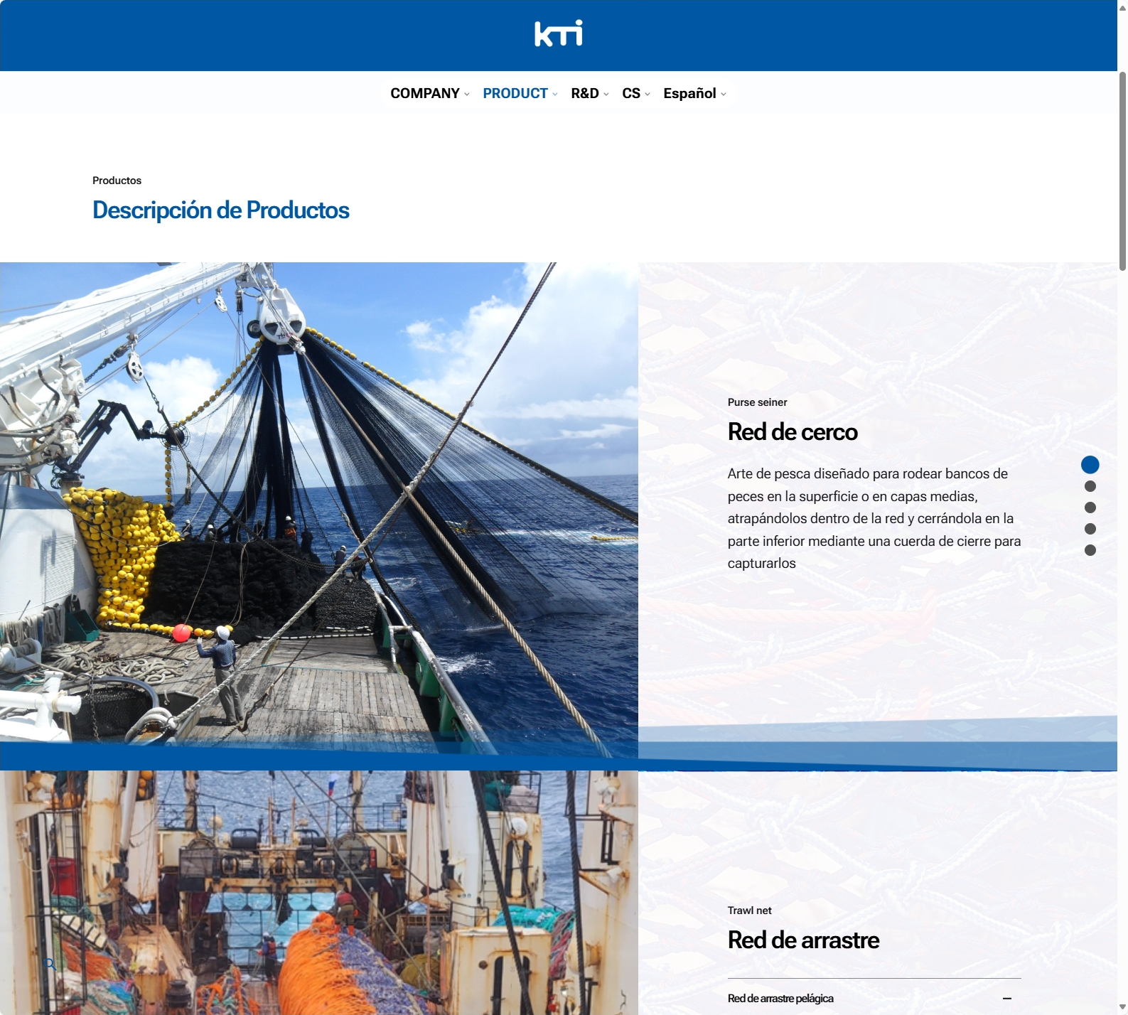
Task: Open the COMPANY menu item
Action: click(424, 94)
